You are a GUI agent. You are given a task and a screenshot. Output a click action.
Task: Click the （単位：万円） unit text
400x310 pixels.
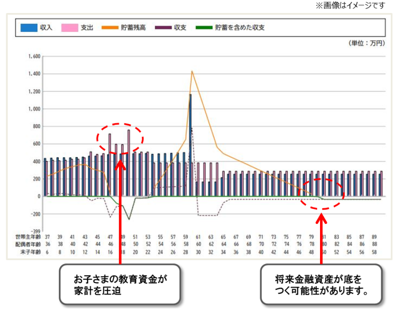click(x=366, y=43)
